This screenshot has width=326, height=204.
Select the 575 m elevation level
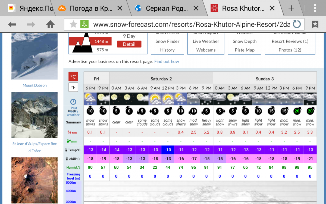pos(102,50)
